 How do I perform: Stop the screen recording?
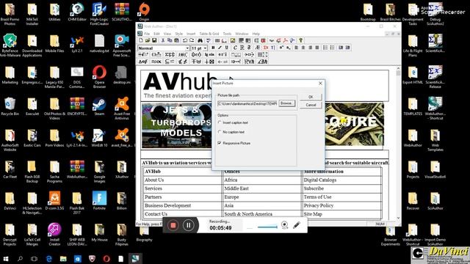pos(173,225)
